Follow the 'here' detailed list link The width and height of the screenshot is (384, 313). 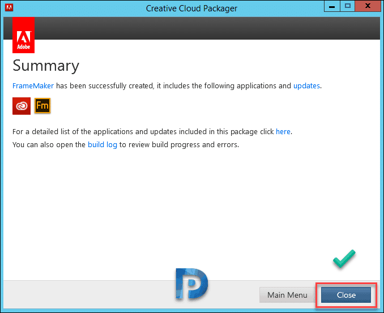(283, 132)
